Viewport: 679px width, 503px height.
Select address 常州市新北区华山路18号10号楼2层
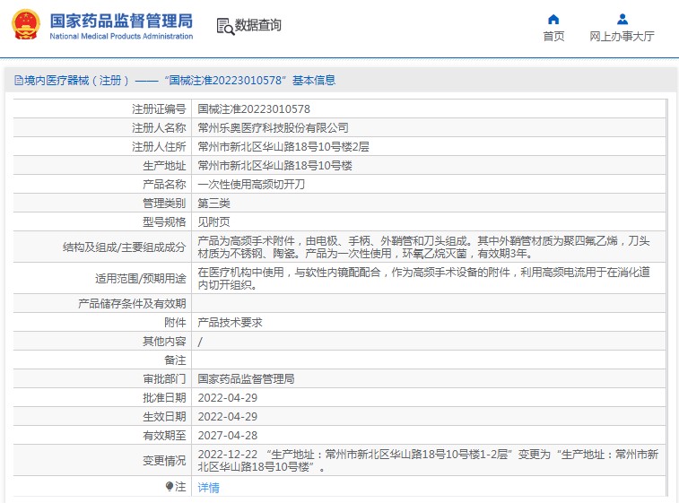click(x=283, y=147)
